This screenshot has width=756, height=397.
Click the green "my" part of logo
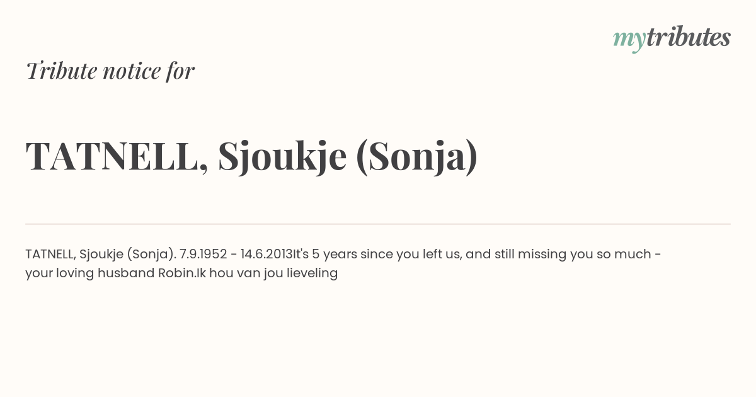(x=629, y=40)
